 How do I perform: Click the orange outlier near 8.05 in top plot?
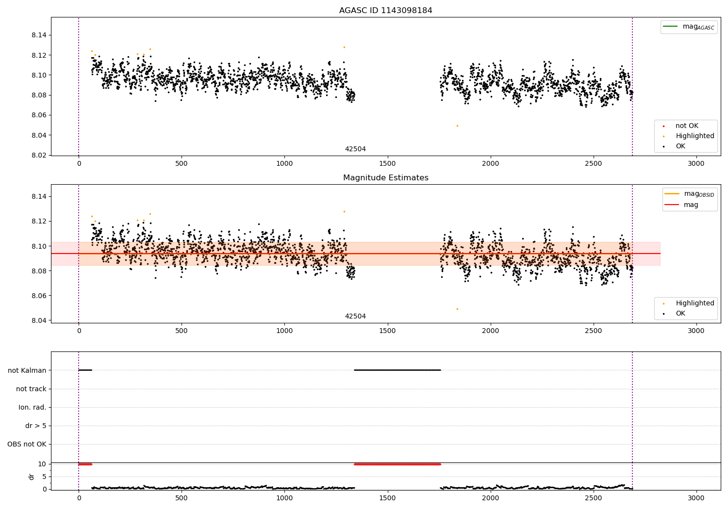457,126
